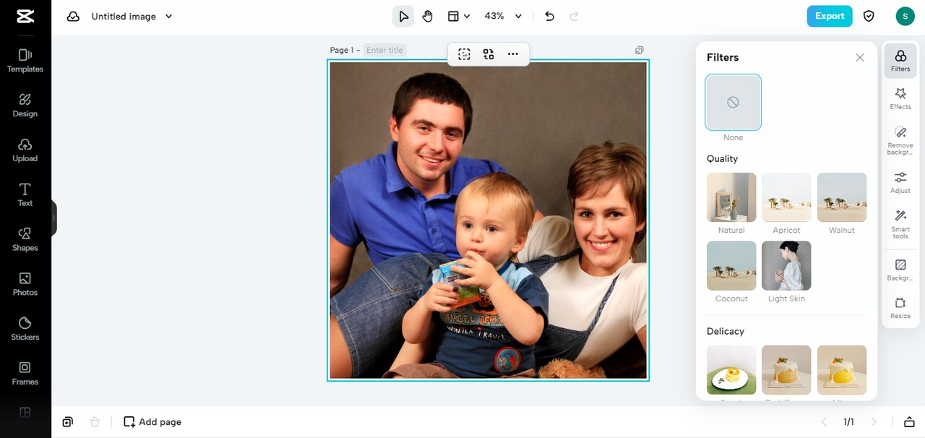Open the Smart tools tab
This screenshot has width=925, height=438.
(x=900, y=224)
